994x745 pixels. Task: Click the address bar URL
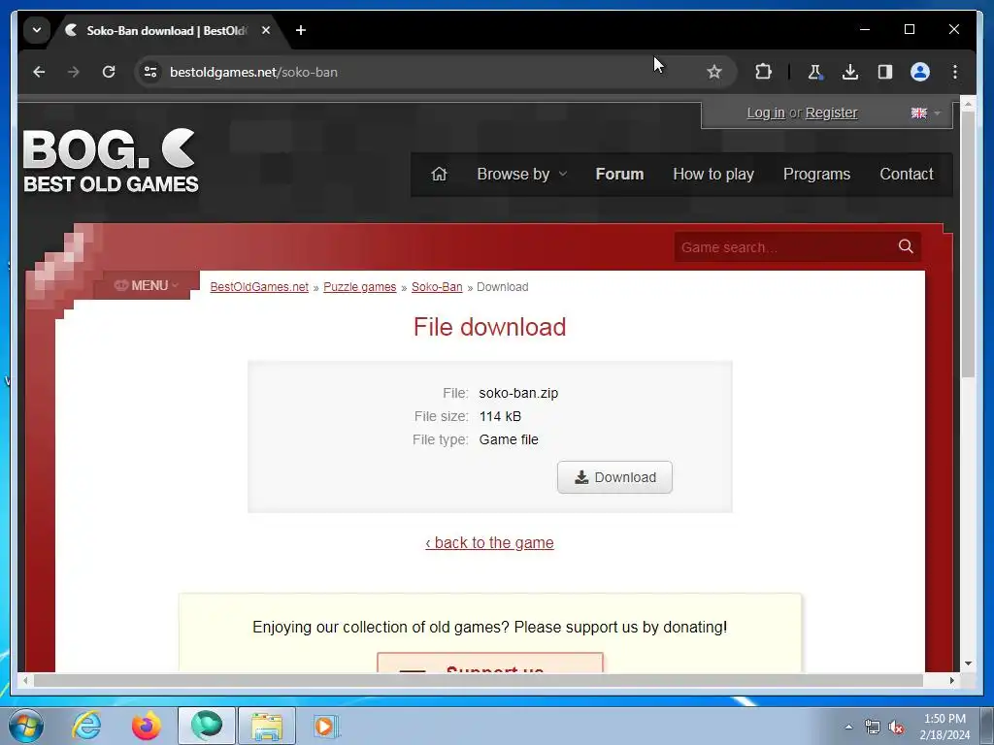pos(253,72)
